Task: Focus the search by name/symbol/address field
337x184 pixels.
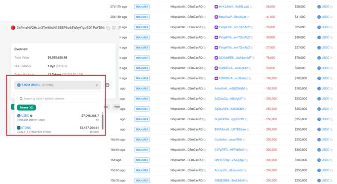Action: pyautogui.click(x=59, y=98)
